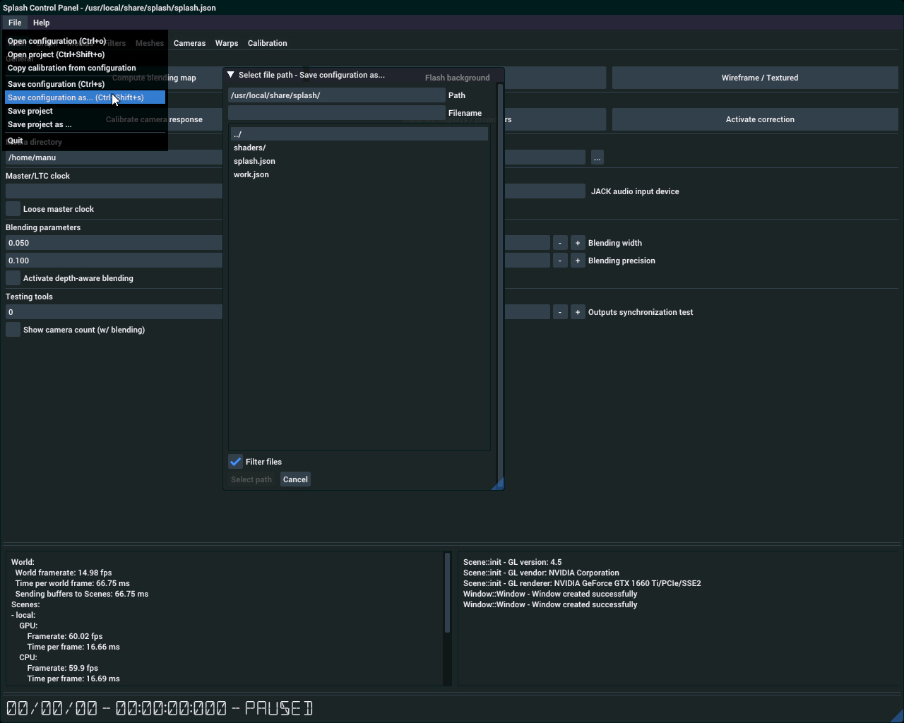This screenshot has width=904, height=723.
Task: Click the /home/manu media directory field
Action: click(x=295, y=157)
